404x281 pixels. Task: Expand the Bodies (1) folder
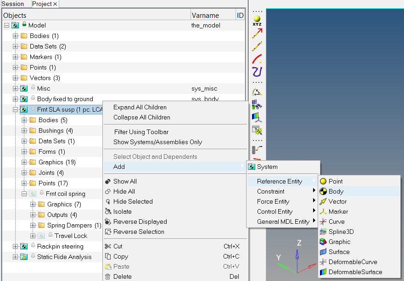16,36
